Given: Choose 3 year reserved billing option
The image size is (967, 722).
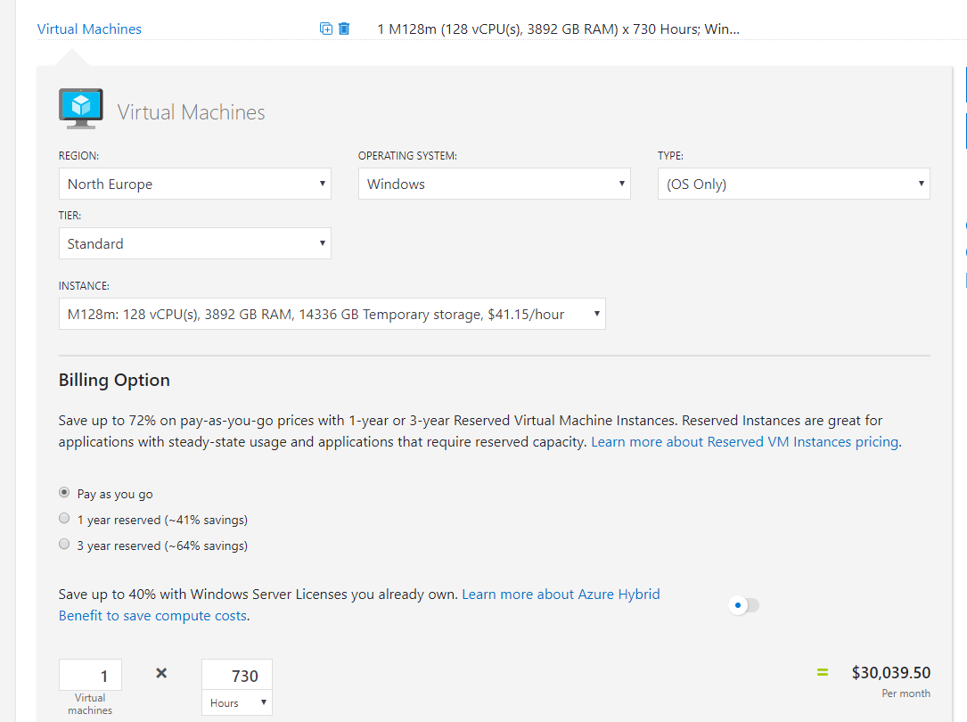Looking at the screenshot, I should tap(64, 545).
